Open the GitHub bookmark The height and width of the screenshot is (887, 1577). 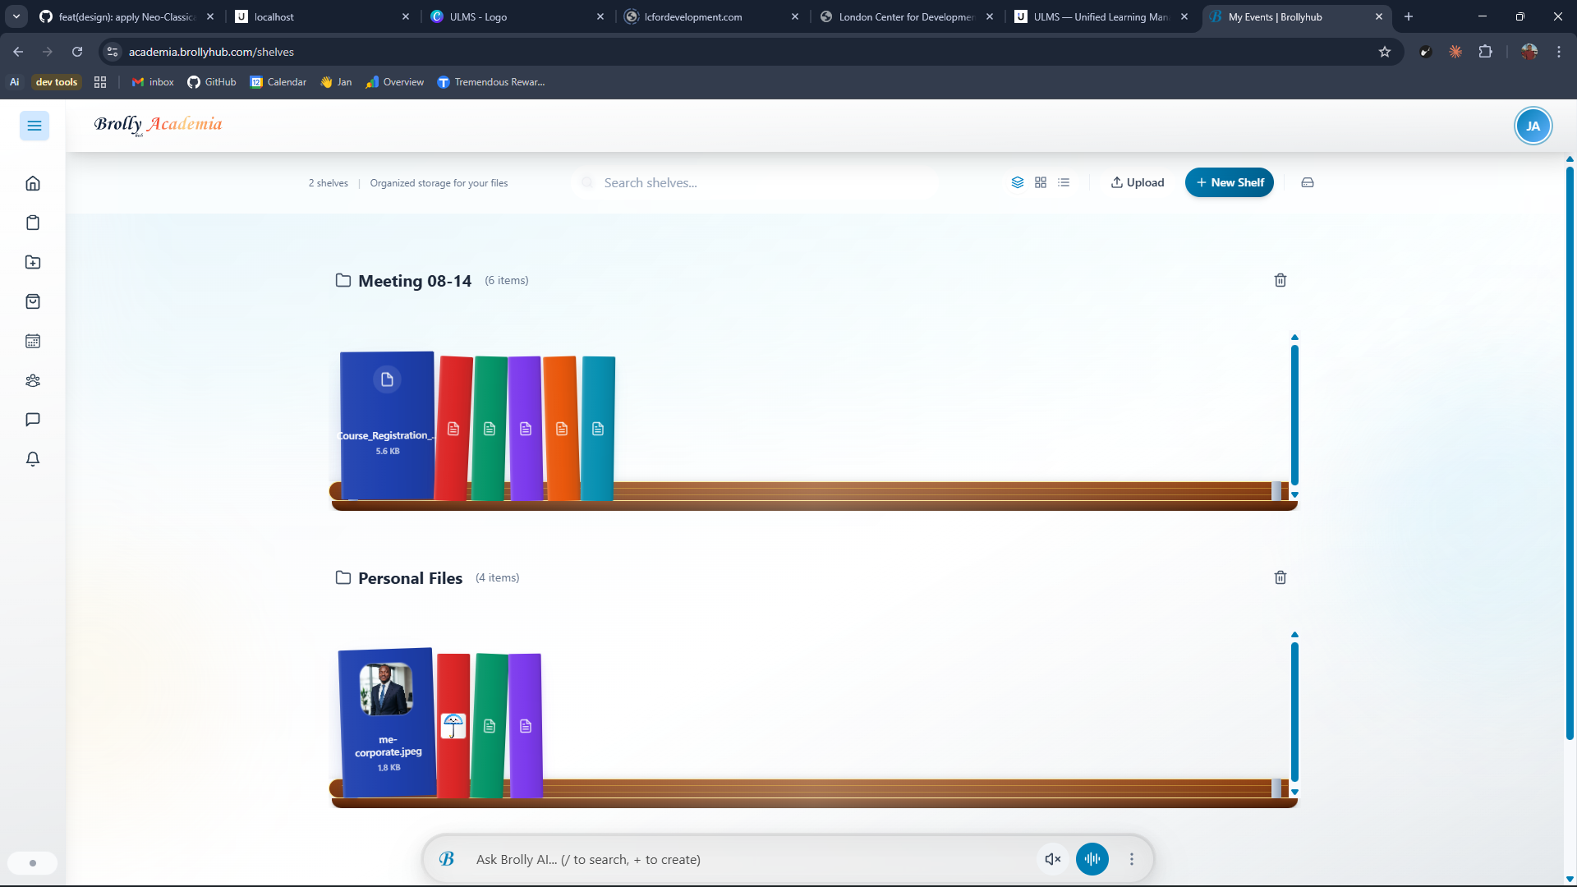point(212,82)
